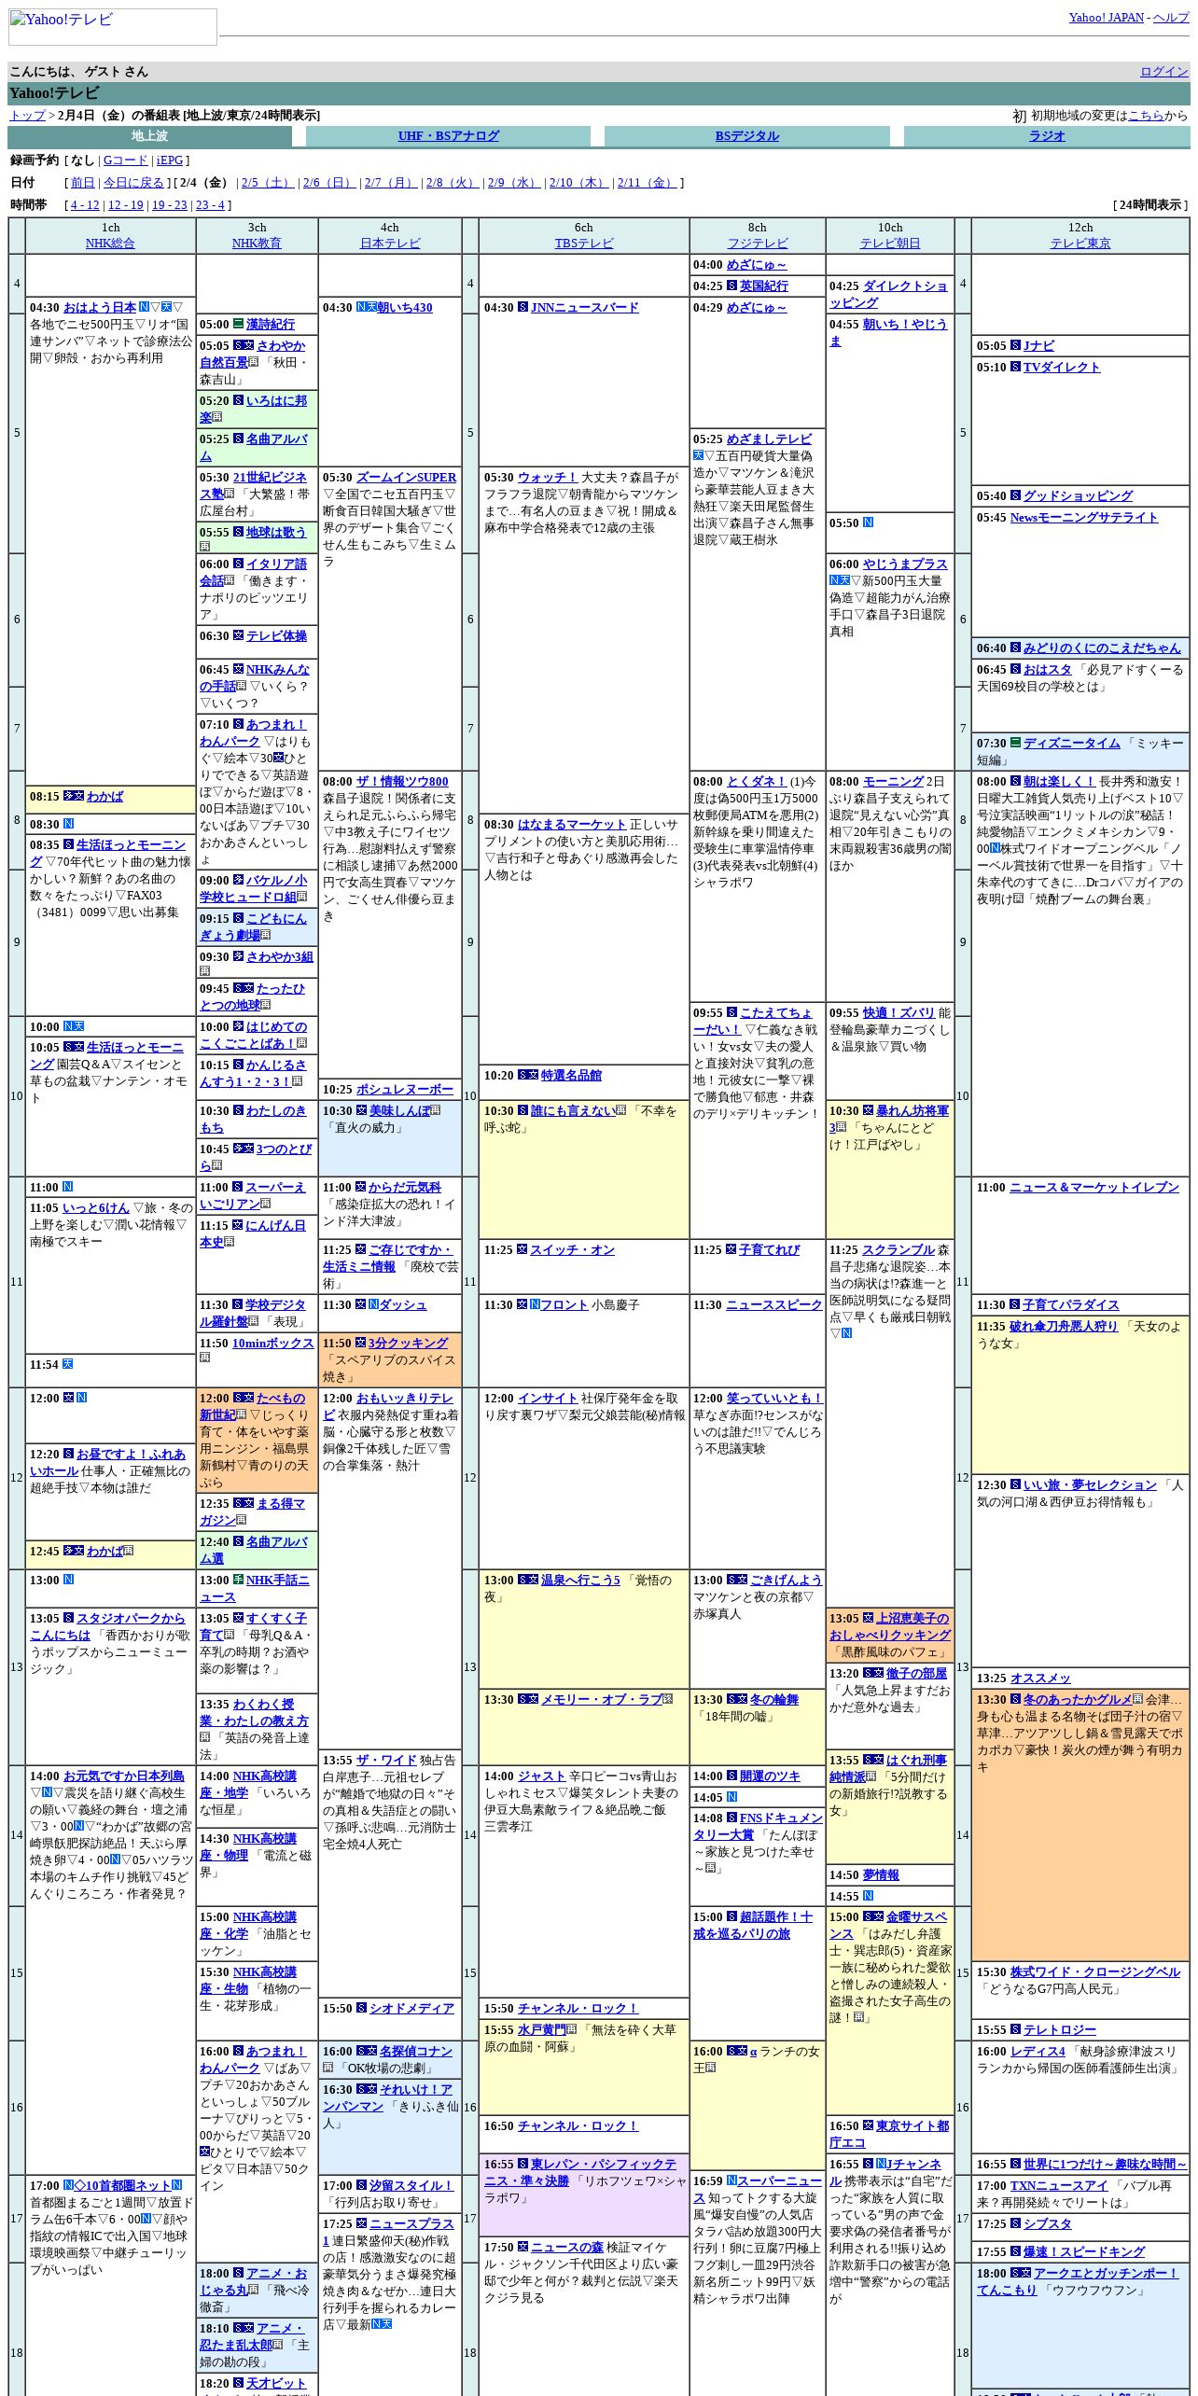
Task: Go to 前日 previous day
Action: (82, 183)
